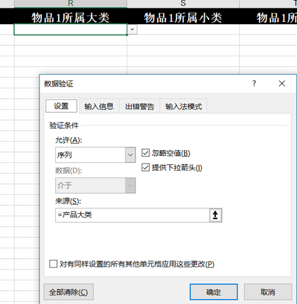Toggle the 忽略空值(B) checkbox

coord(145,153)
